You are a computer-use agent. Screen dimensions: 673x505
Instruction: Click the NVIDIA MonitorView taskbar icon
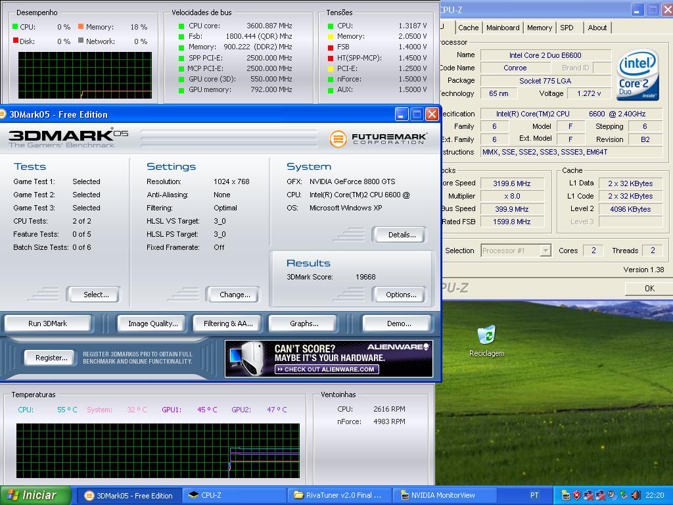pos(404,496)
